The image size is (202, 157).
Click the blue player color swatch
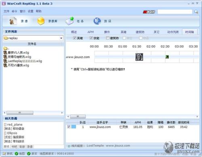pos(74,127)
